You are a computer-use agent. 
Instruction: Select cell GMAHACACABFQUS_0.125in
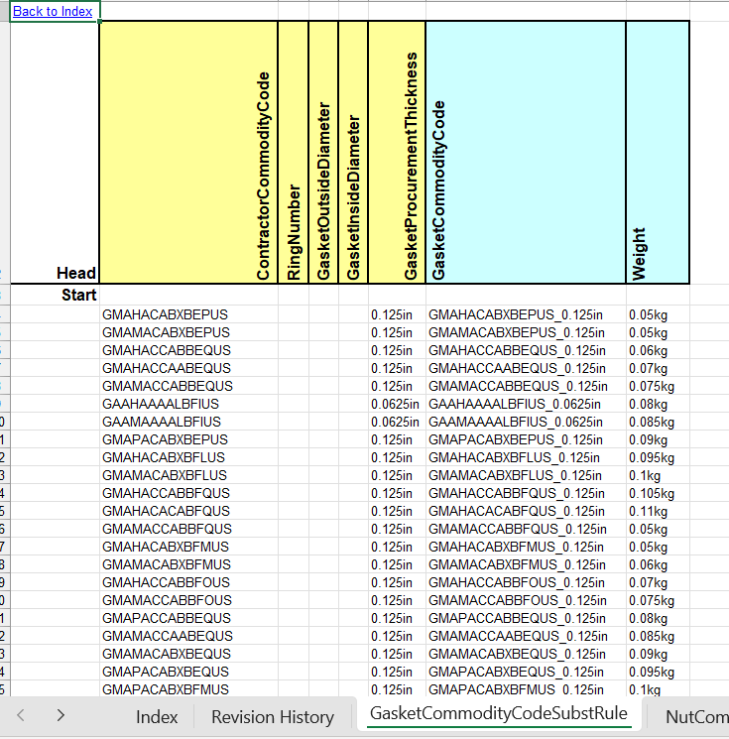point(526,512)
